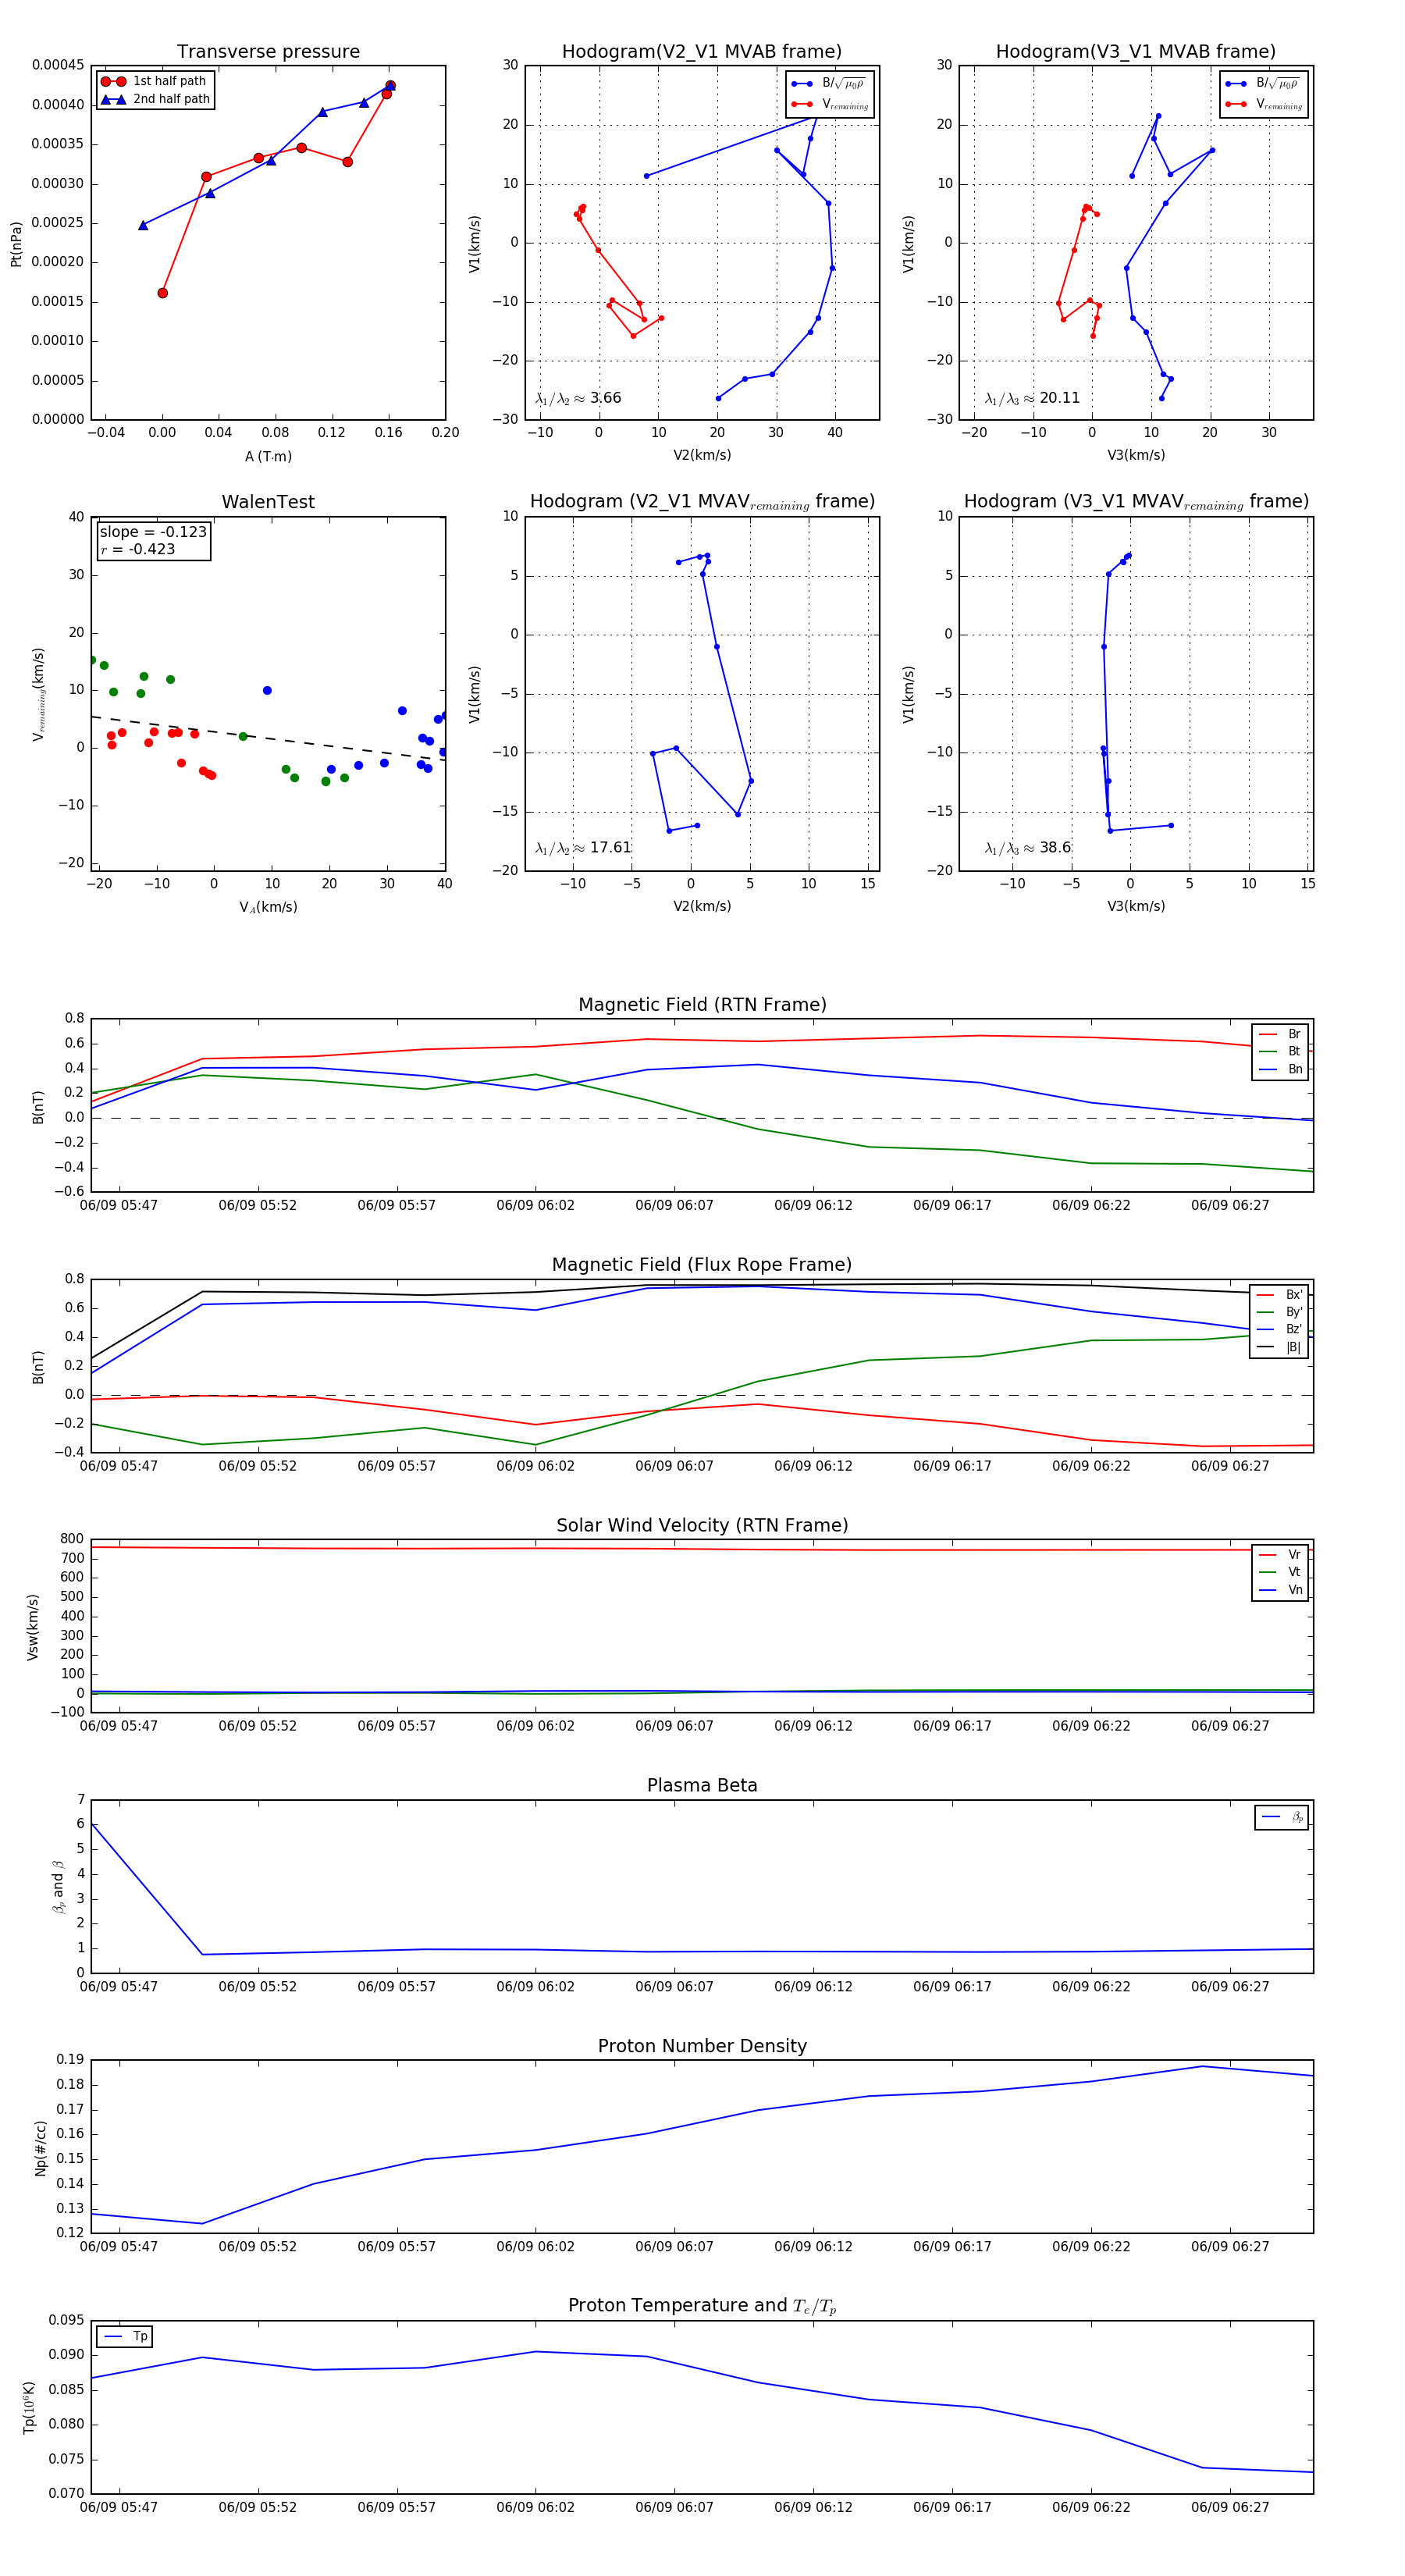Select the 'Tp' legend entry
1405x2576 pixels.
coord(125,2337)
